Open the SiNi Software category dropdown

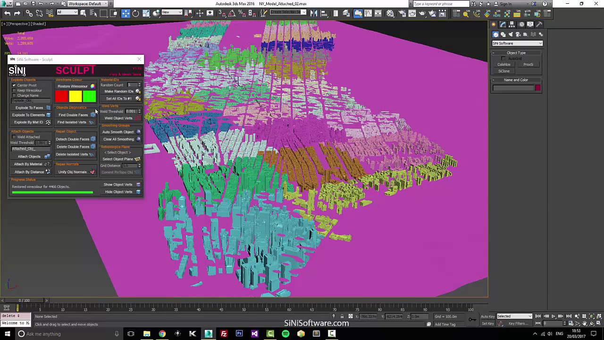[517, 43]
